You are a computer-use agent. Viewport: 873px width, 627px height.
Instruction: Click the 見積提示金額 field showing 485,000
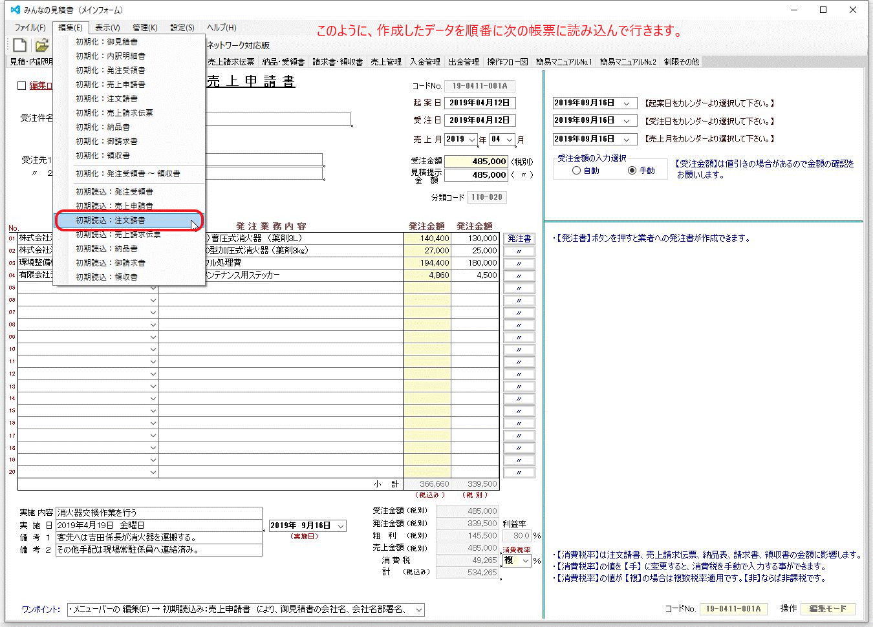(x=476, y=175)
